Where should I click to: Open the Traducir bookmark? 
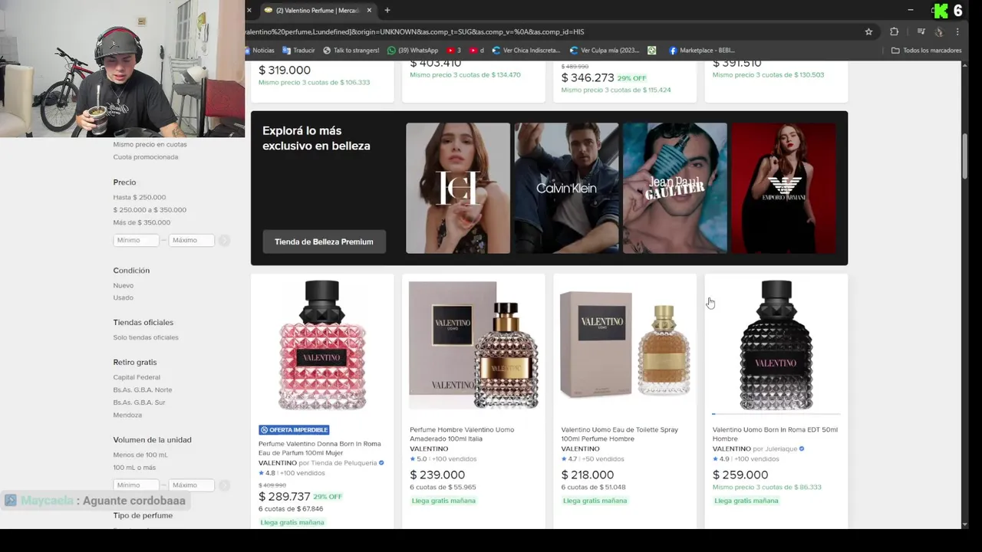coord(298,51)
